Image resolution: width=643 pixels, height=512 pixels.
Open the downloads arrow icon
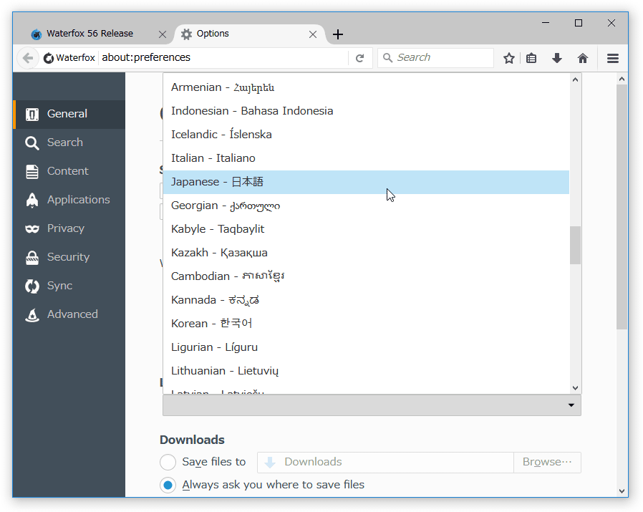pos(557,58)
